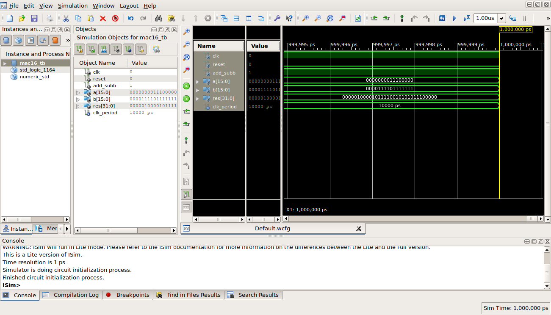Restart the simulation from the top toolbar

tap(442, 18)
